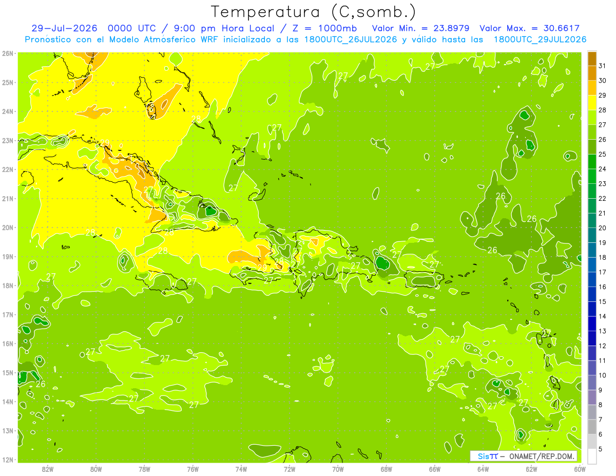Click the init time "1800UTC_26JUL2026"
616x476 pixels.
coord(351,40)
